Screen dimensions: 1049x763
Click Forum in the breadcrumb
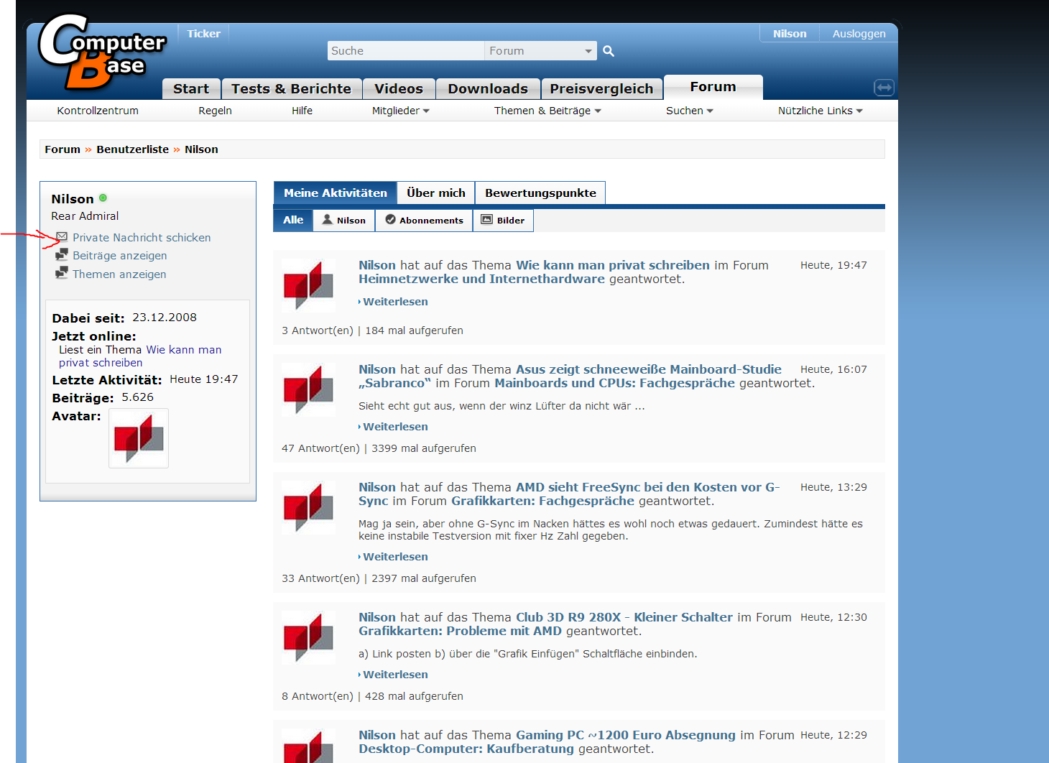click(x=63, y=149)
